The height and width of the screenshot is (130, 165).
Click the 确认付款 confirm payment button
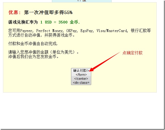tap(81, 70)
